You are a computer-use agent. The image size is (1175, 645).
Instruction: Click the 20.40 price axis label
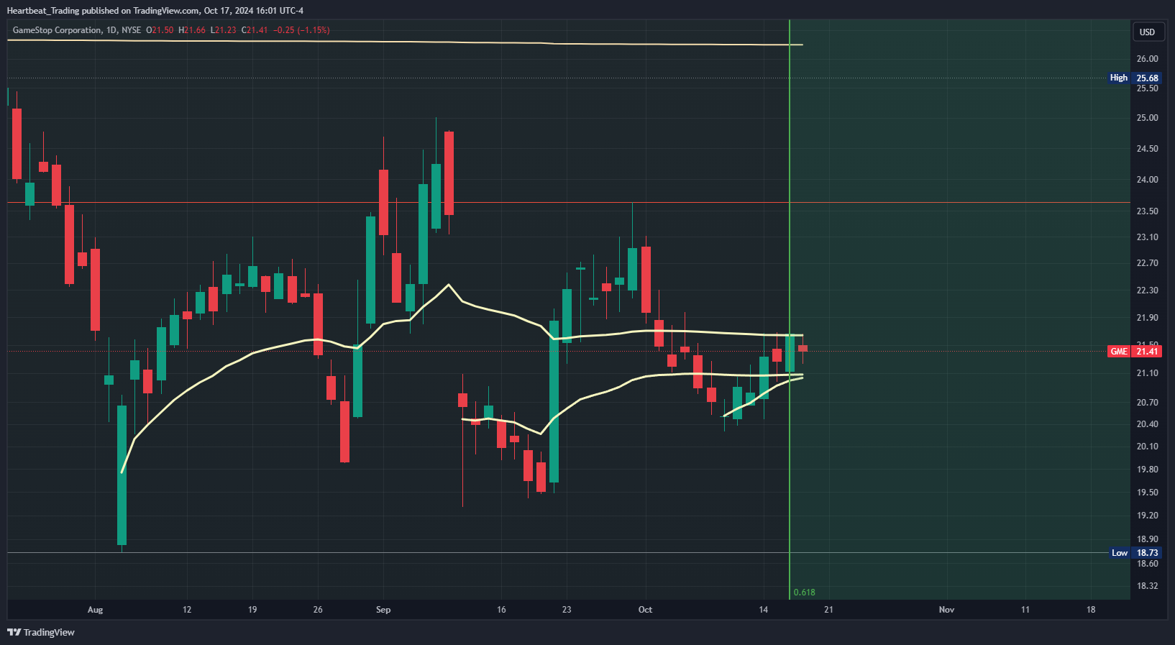(1148, 424)
